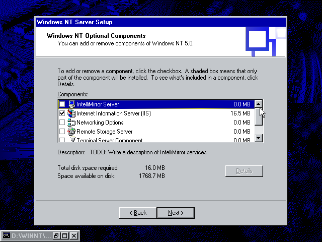The image size is (322, 242).
Task: Select the IntelliMirror Server row
Action: pyautogui.click(x=156, y=104)
